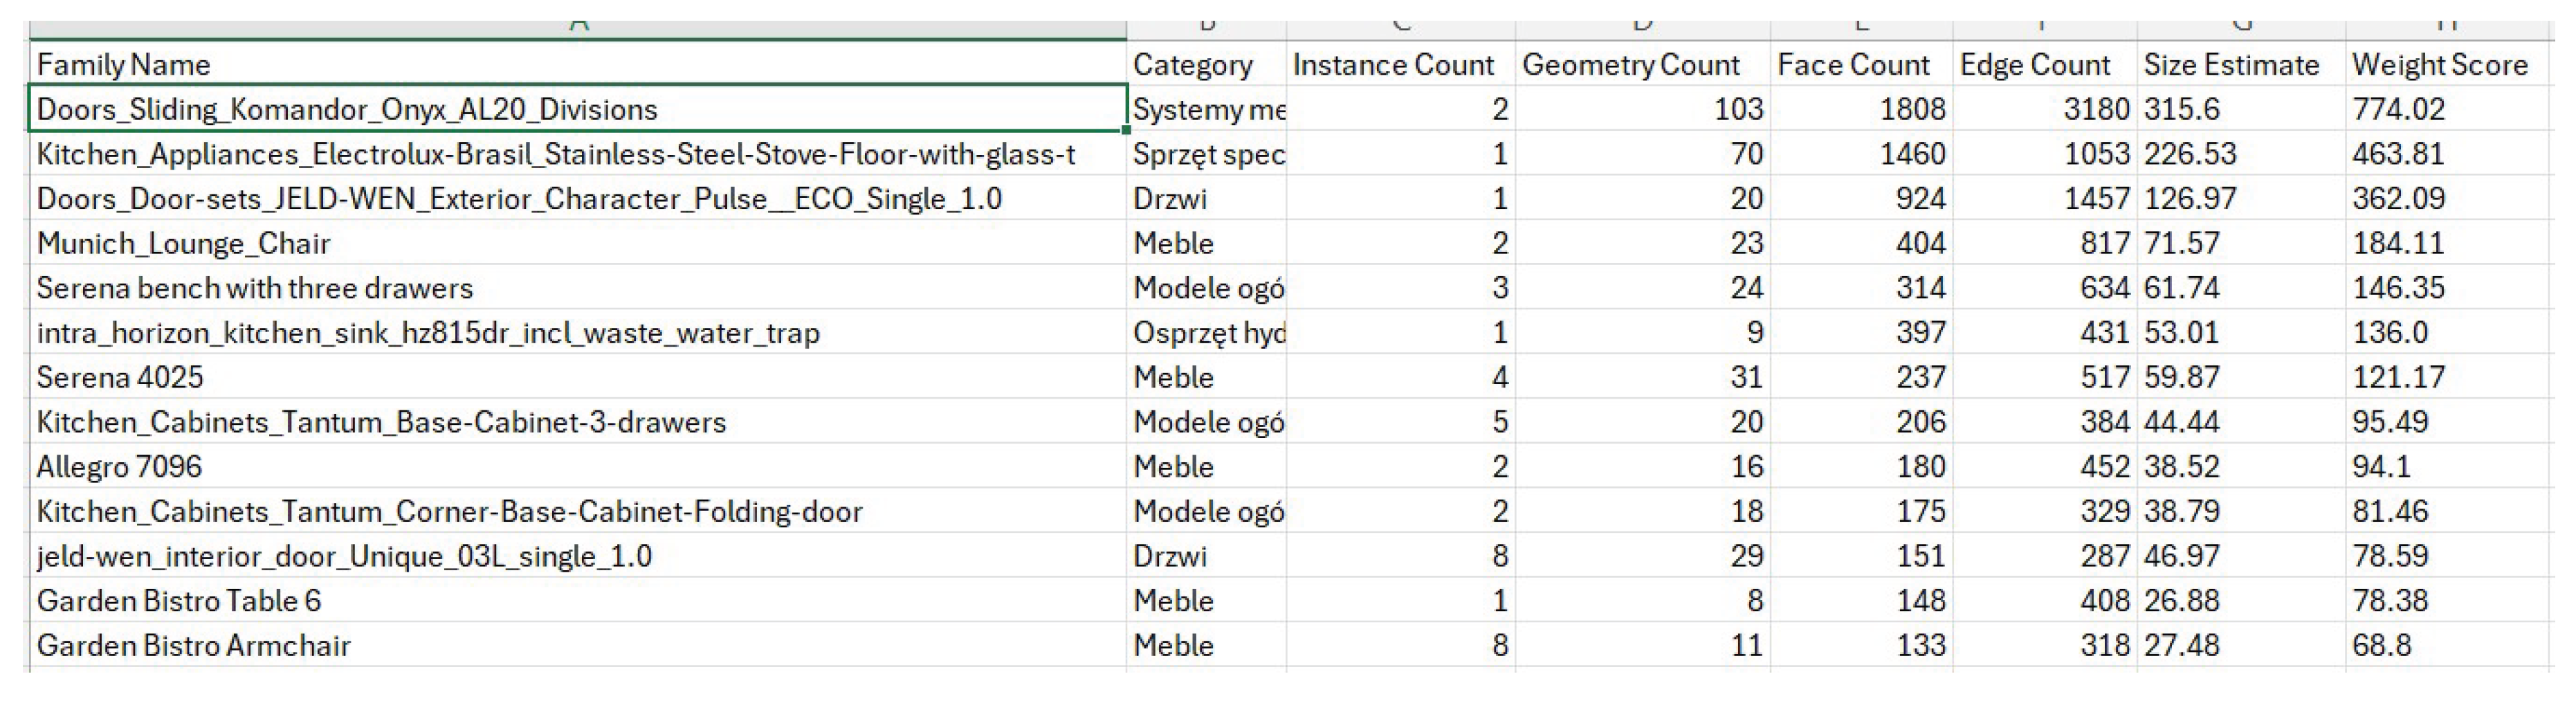The height and width of the screenshot is (719, 2576).
Task: Click the Munich_Lounge_Chair family name cell
Action: pos(184,243)
